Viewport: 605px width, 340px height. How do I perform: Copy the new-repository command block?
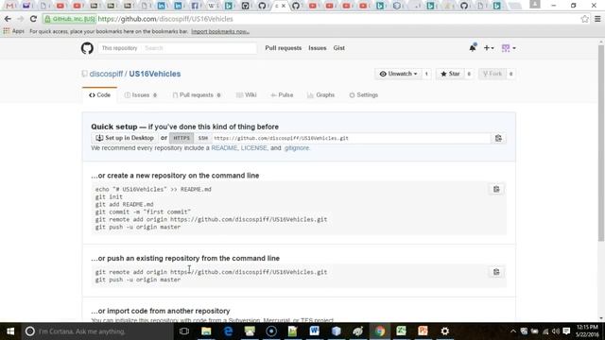[496, 189]
